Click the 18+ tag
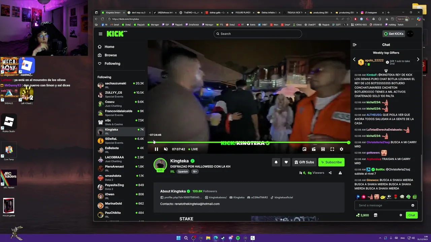Viewport: 431px width, 242px height. [x=195, y=171]
